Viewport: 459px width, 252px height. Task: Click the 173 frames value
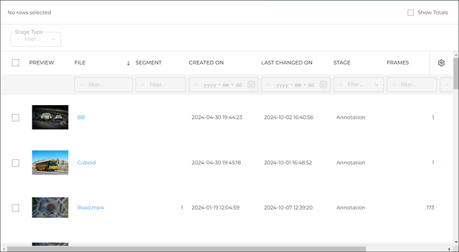tap(430, 208)
